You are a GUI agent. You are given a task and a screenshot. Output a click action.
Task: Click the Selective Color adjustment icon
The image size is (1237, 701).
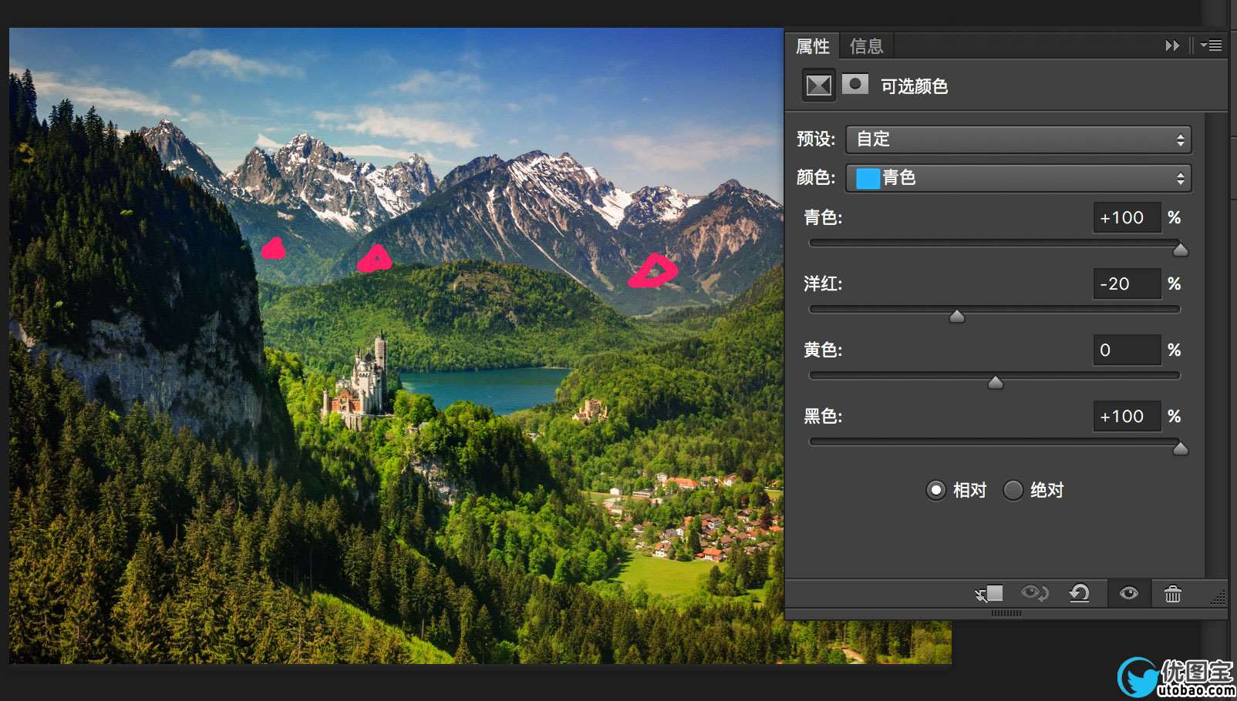[x=818, y=85]
